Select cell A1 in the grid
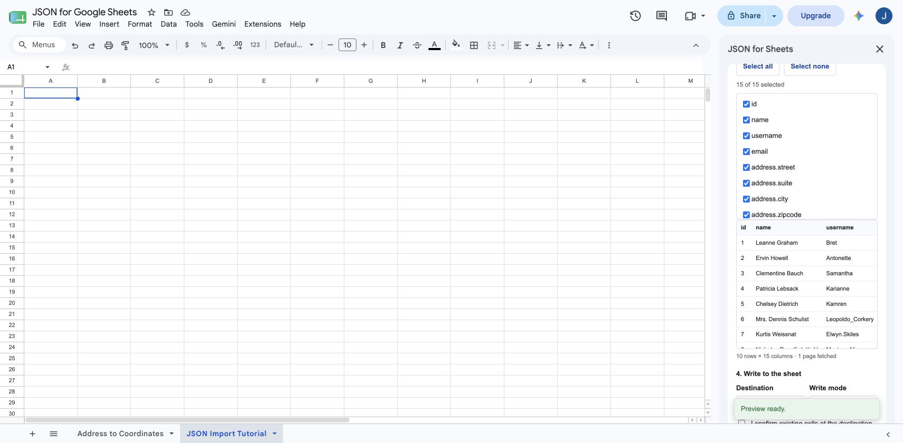Image resolution: width=903 pixels, height=443 pixels. 51,93
